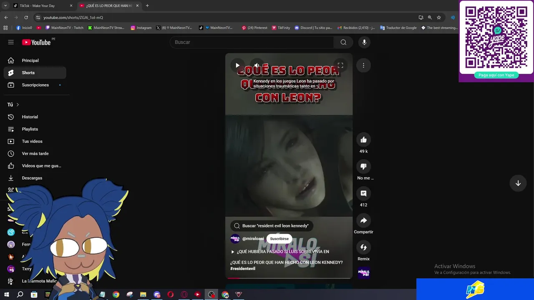Click the #residentevil hashtag
This screenshot has width=534, height=300.
point(243,269)
